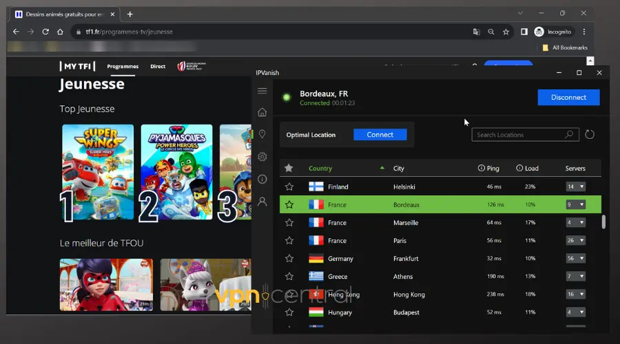Image resolution: width=620 pixels, height=344 pixels.
Task: Refresh the server list
Action: (590, 135)
